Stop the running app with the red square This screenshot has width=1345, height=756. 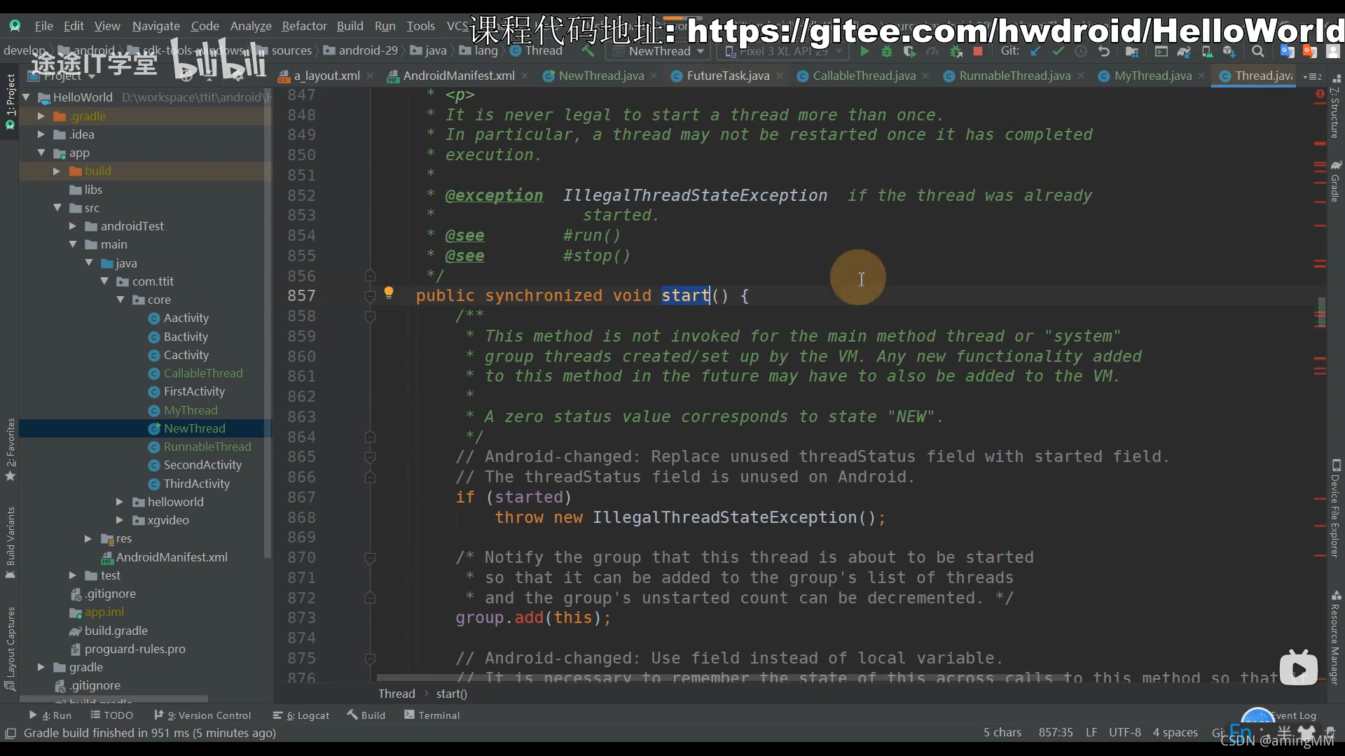978,51
